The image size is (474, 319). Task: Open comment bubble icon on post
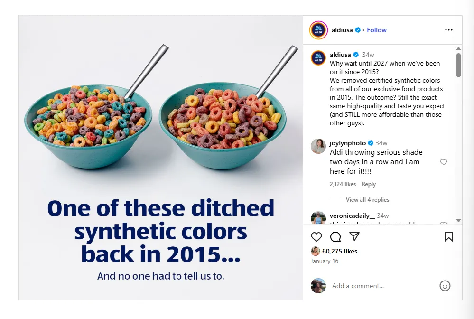coord(335,237)
